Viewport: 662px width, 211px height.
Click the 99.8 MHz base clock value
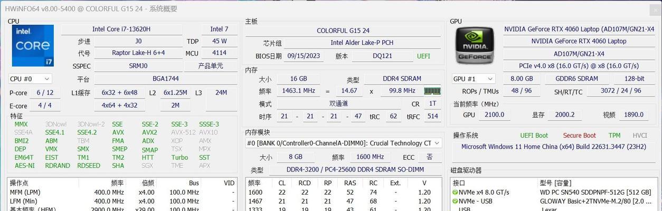(402, 91)
